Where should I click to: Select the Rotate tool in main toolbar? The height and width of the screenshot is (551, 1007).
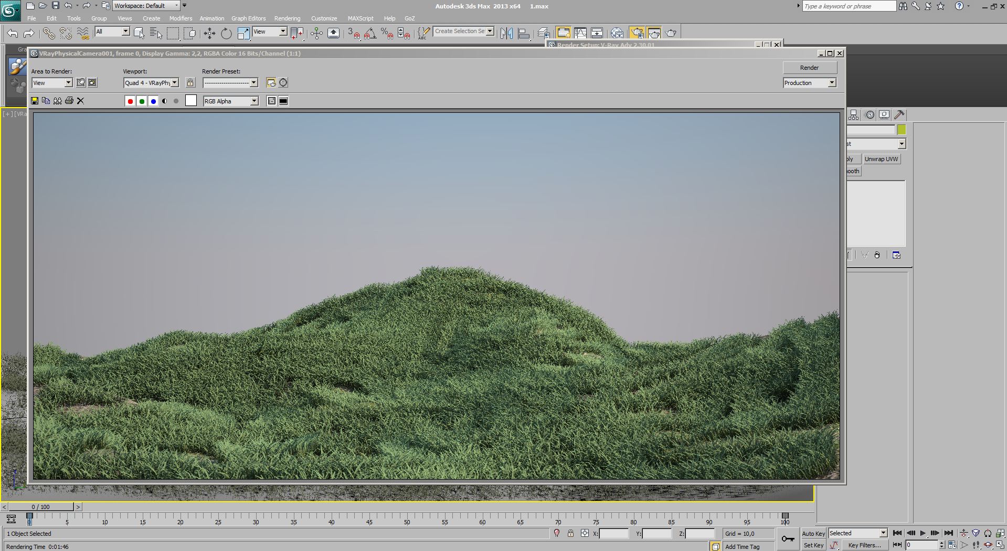(x=226, y=34)
